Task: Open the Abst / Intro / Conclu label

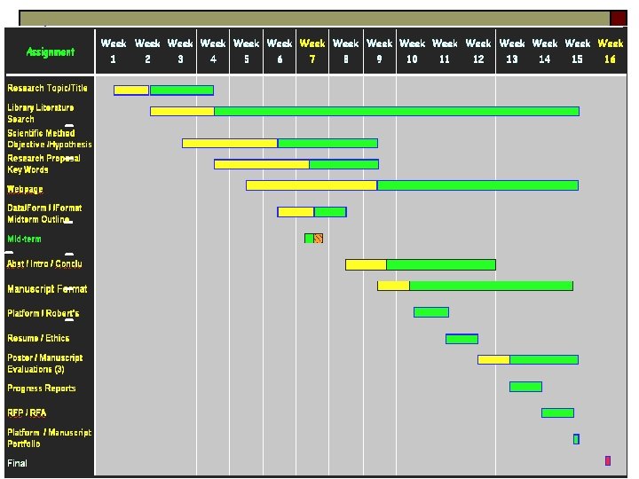Action: (44, 263)
